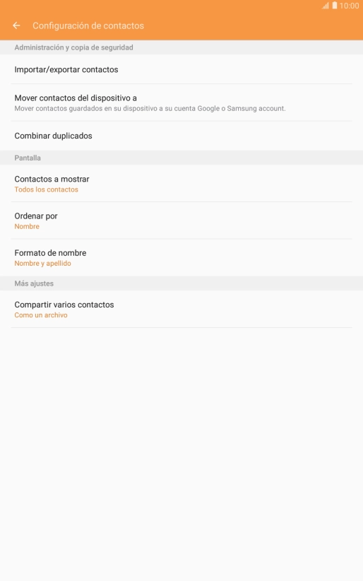The width and height of the screenshot is (363, 581).
Task: Tap the back arrow icon
Action: tap(16, 25)
